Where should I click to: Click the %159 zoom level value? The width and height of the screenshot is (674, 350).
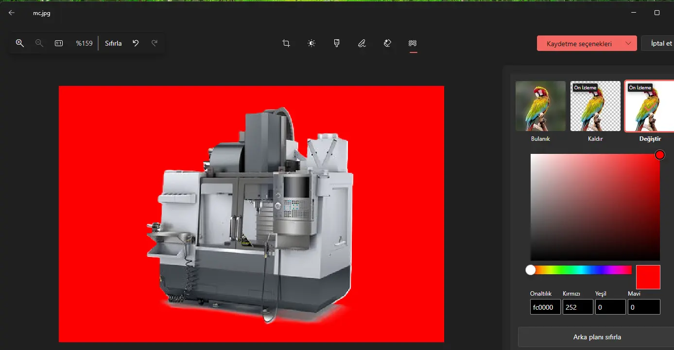coord(84,43)
